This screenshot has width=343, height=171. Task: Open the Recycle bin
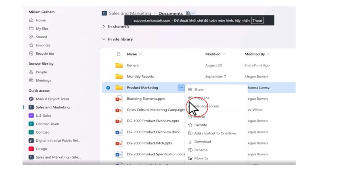click(x=42, y=54)
